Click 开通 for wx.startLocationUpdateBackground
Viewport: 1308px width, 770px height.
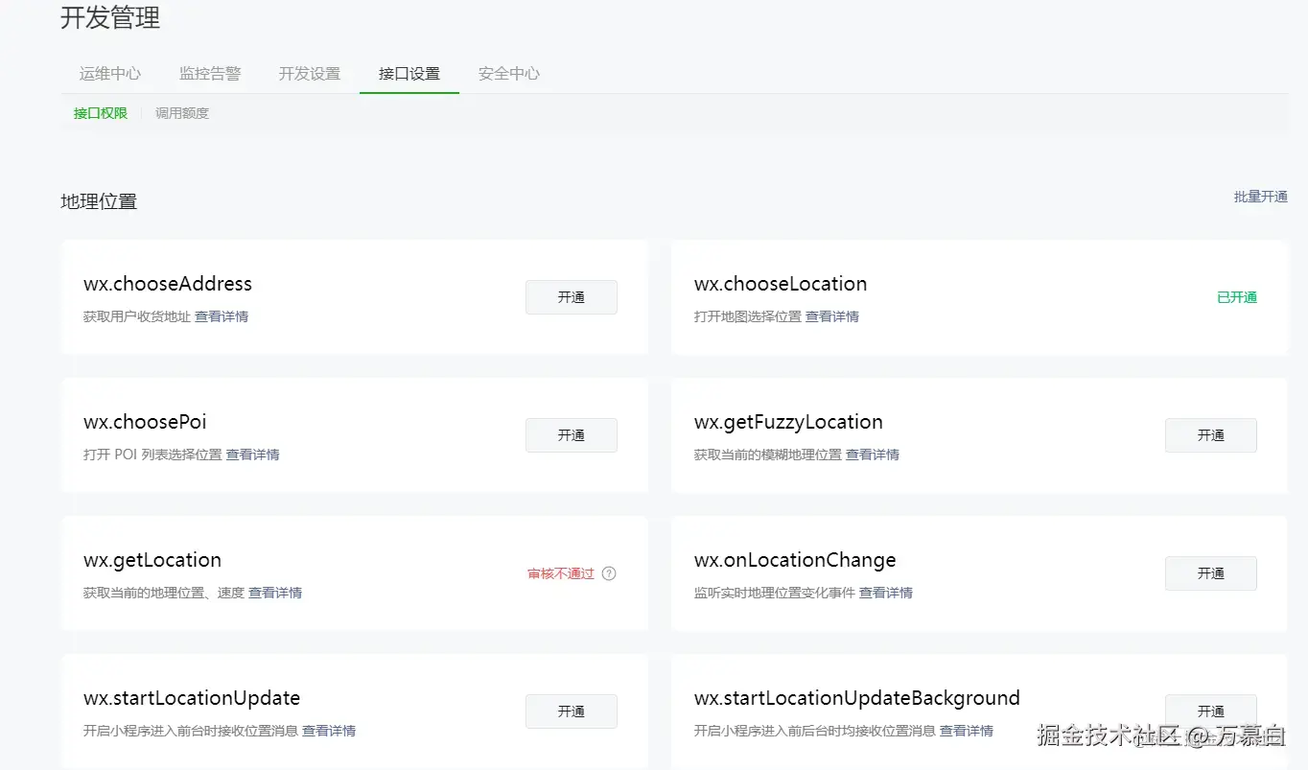coord(1211,712)
